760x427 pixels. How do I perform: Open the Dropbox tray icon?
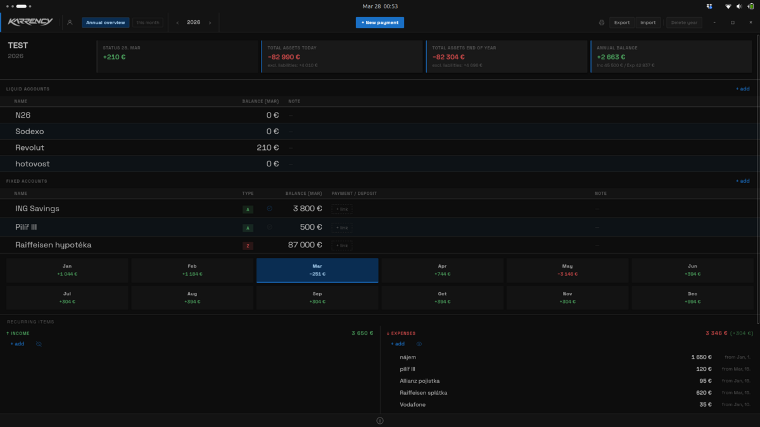(709, 6)
